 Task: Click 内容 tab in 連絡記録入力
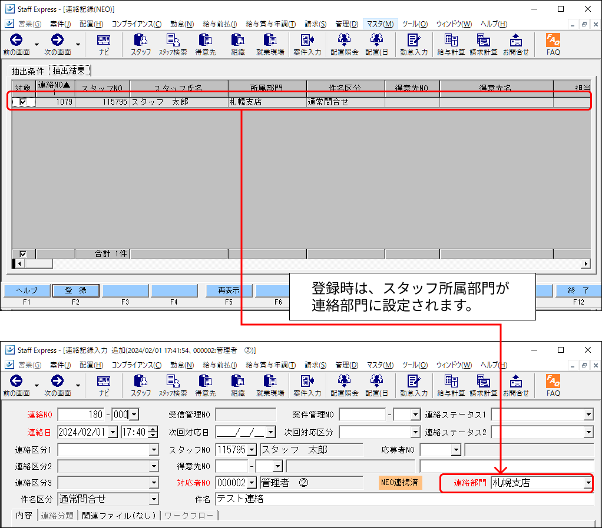(x=24, y=515)
